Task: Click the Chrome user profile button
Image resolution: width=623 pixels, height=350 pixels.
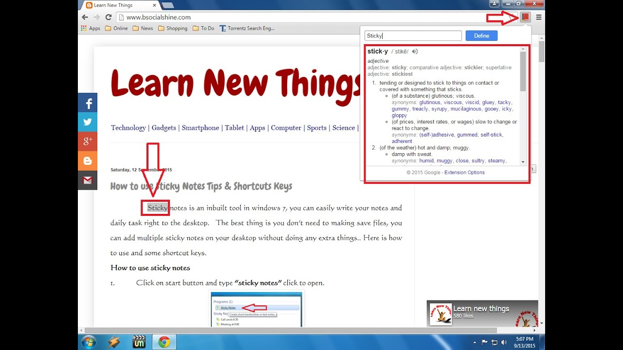Action: pyautogui.click(x=495, y=3)
